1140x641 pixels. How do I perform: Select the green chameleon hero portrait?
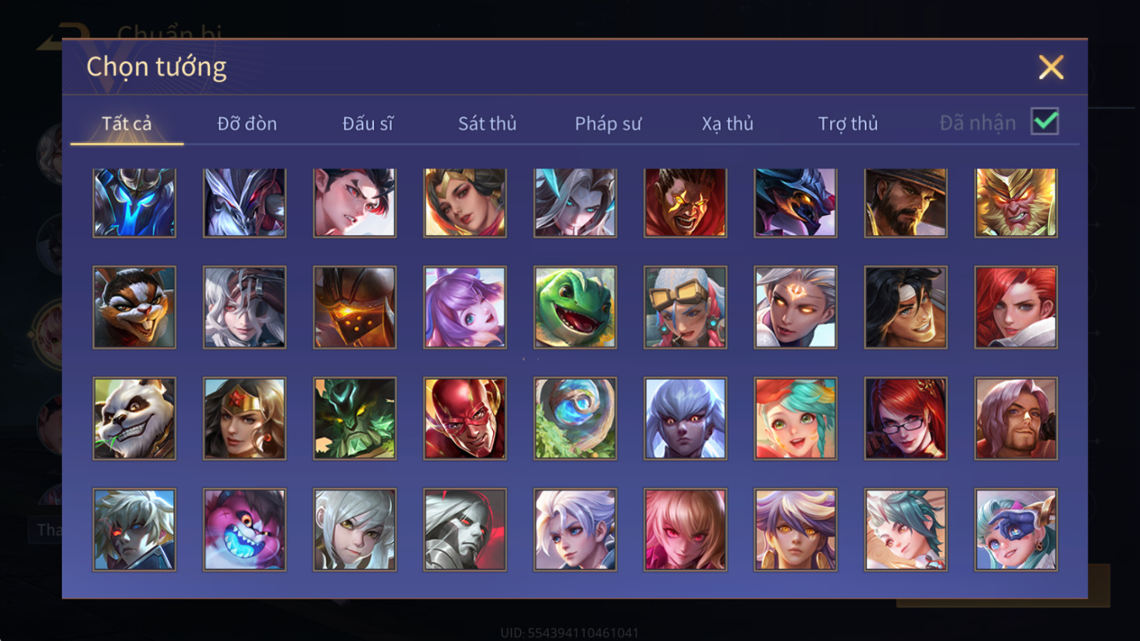575,308
